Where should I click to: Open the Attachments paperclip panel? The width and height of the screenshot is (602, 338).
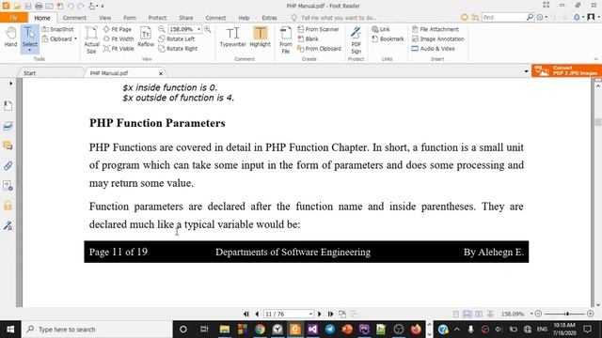[8, 165]
